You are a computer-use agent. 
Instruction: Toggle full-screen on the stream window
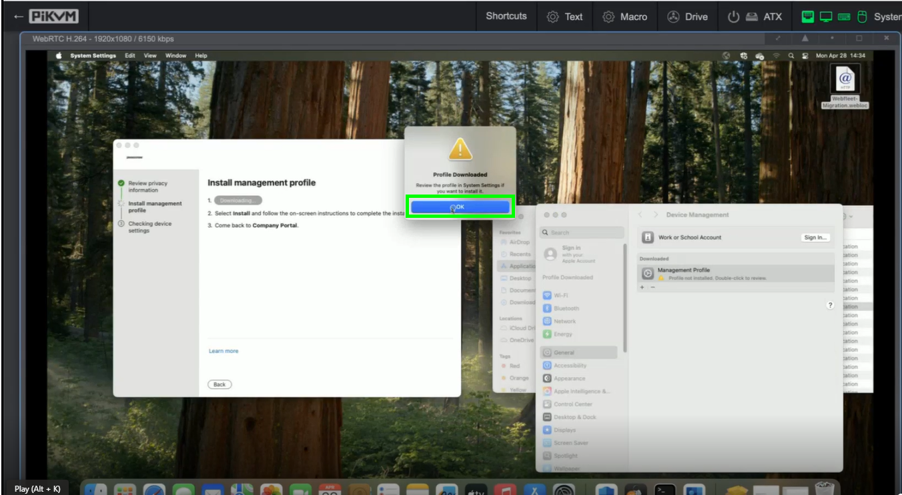(x=778, y=39)
